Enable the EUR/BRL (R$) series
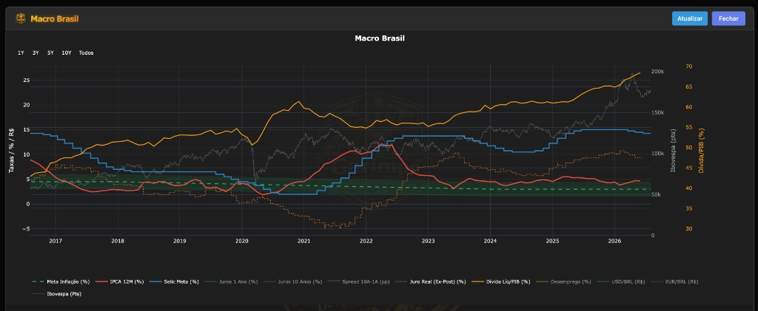 tap(674, 281)
